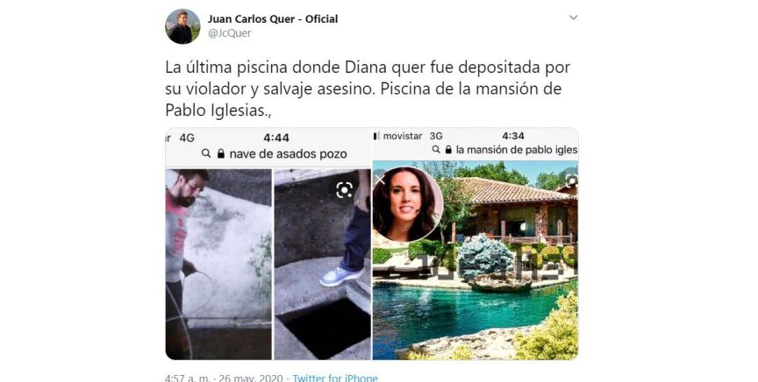Tap the Google Lens icon on the well photo

pyautogui.click(x=344, y=190)
